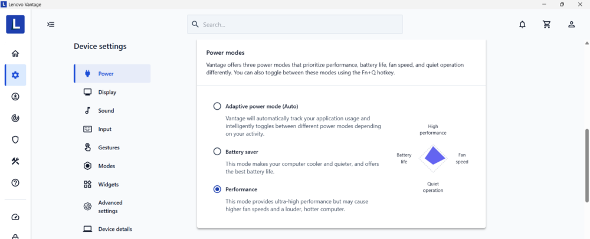Open Device settings gear icon in sidebar

(x=15, y=75)
